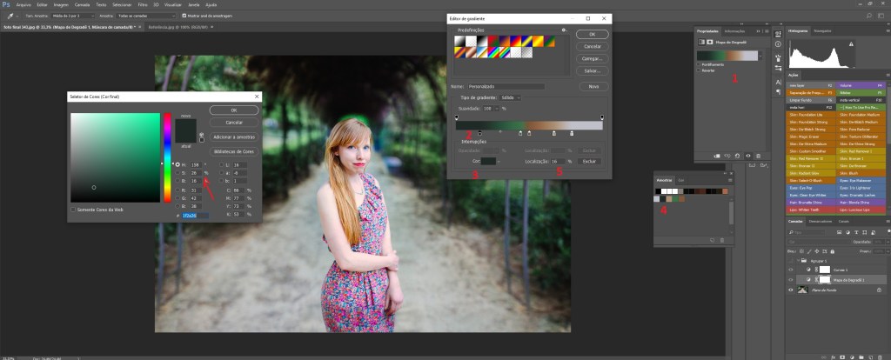This screenshot has width=891, height=360.
Task: Switch to the Navegador tab
Action: pyautogui.click(x=823, y=30)
